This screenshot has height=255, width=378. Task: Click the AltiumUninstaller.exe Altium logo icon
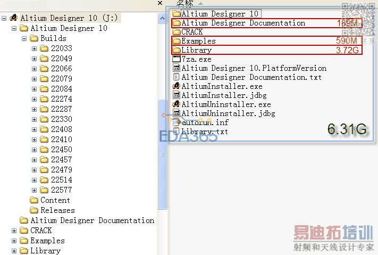point(177,104)
